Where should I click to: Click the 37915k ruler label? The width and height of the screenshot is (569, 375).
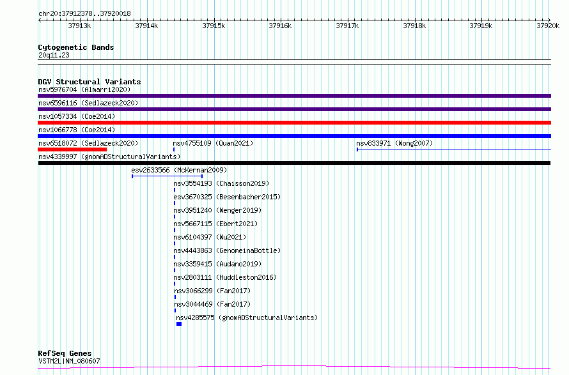214,26
